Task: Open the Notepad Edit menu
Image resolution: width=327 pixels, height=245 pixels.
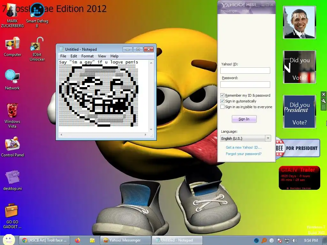Action: click(74, 56)
